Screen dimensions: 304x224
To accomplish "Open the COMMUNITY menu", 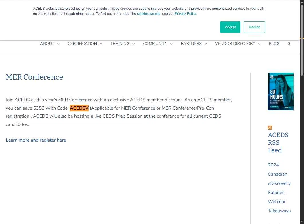I will 155,43.
